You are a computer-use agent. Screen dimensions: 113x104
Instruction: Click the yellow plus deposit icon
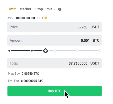(46, 18)
